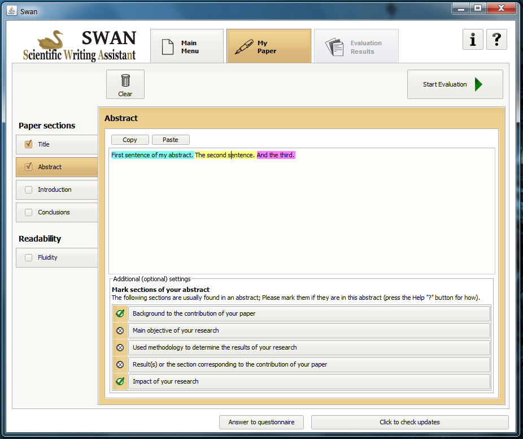Uncheck the Title checkbox

pyautogui.click(x=29, y=144)
